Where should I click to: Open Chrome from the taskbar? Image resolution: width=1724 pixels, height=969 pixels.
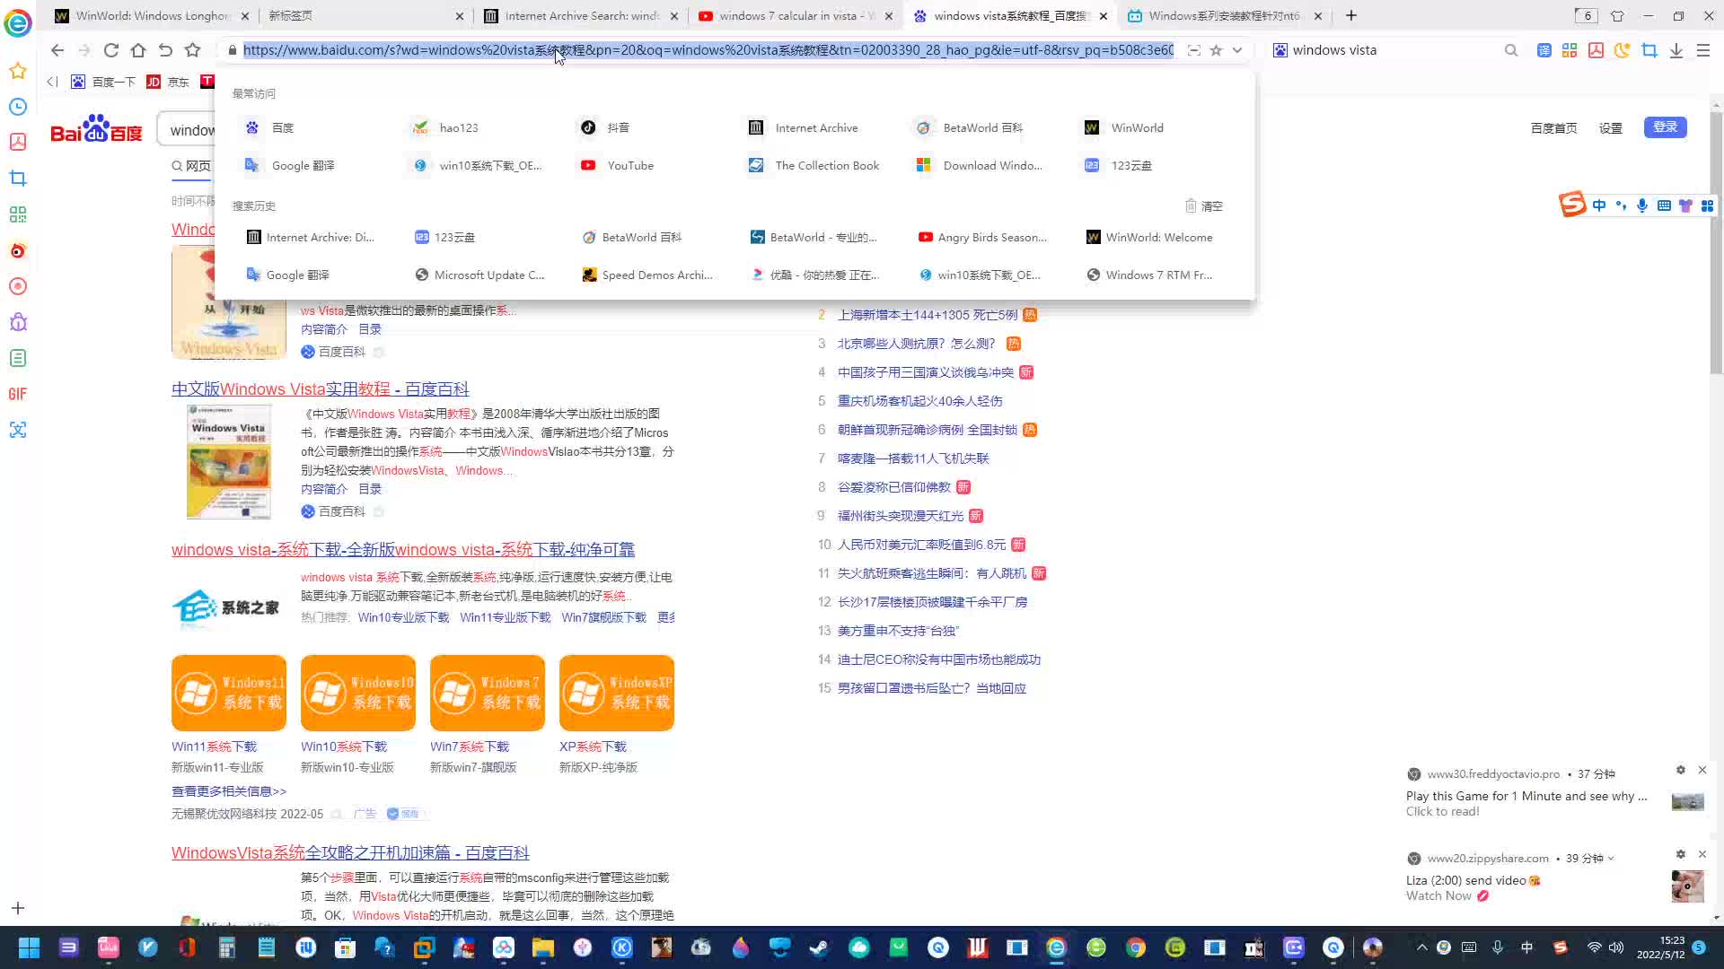coord(1136,947)
